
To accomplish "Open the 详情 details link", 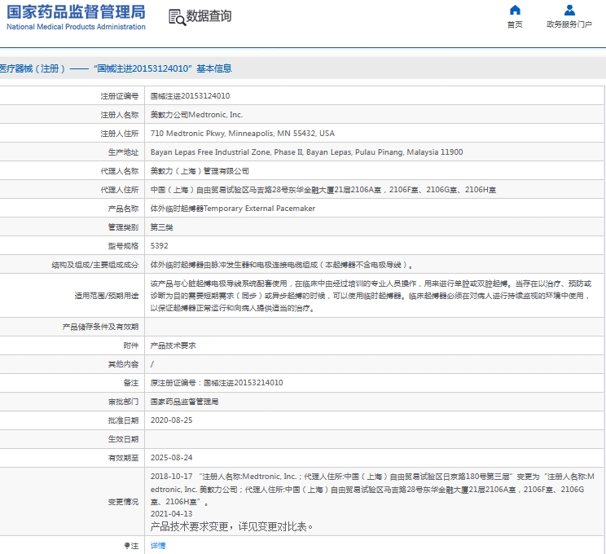I will [158, 546].
